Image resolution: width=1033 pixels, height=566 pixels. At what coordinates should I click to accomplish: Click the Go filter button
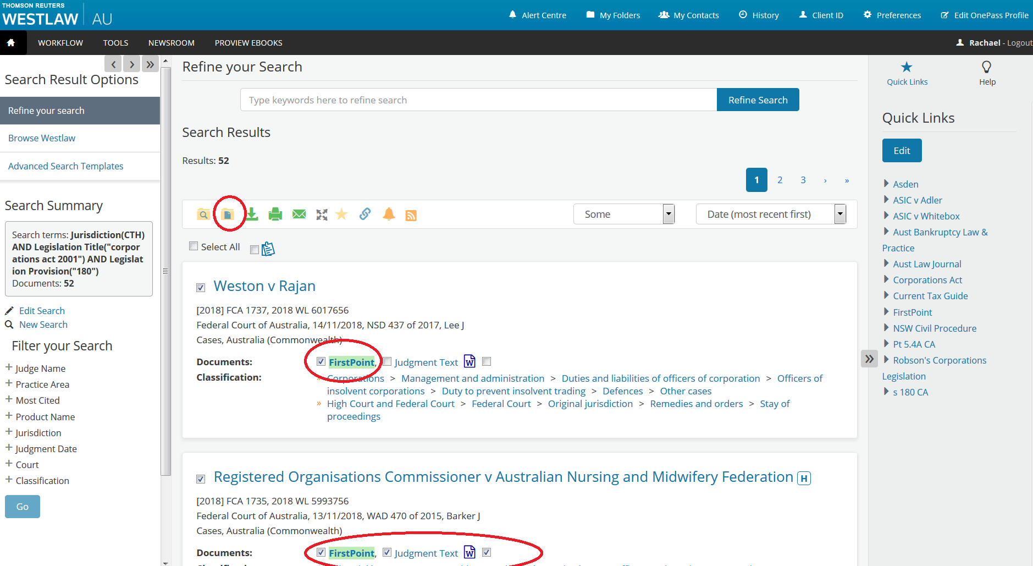23,507
